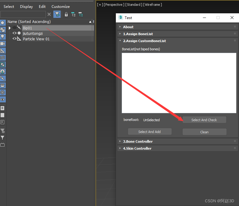Toggle Display Shapes filter icon

(3, 30)
